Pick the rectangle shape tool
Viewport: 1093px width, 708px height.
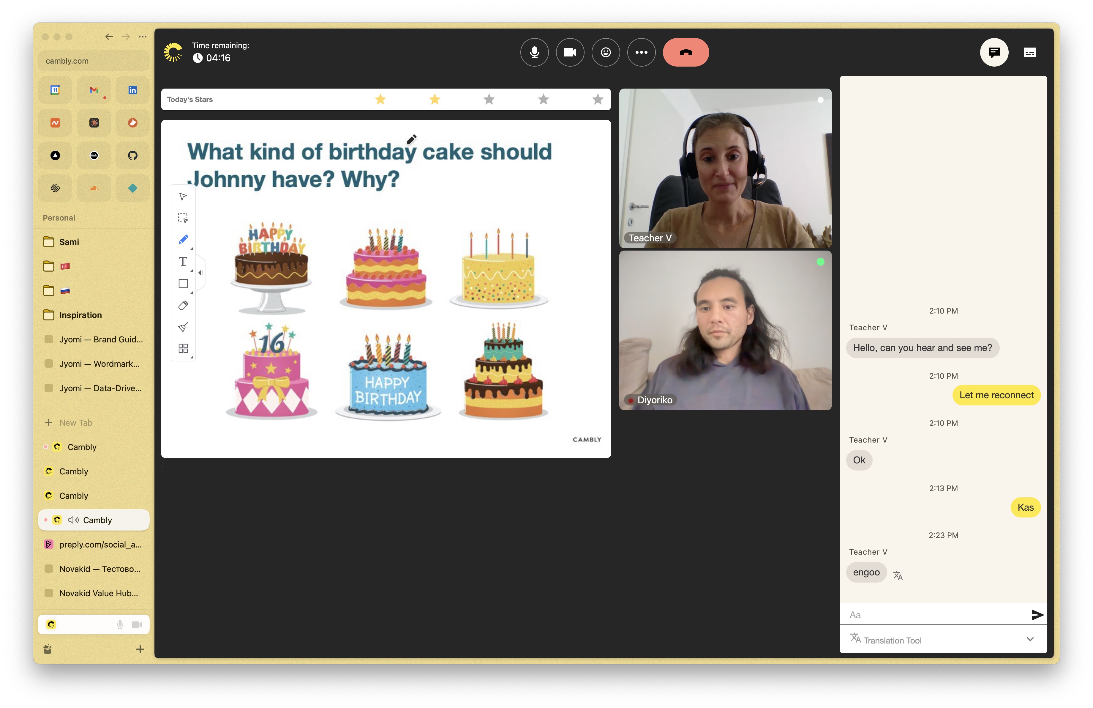pyautogui.click(x=183, y=284)
